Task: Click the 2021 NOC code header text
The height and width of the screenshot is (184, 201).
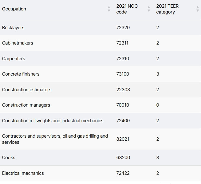Action: pos(127,9)
